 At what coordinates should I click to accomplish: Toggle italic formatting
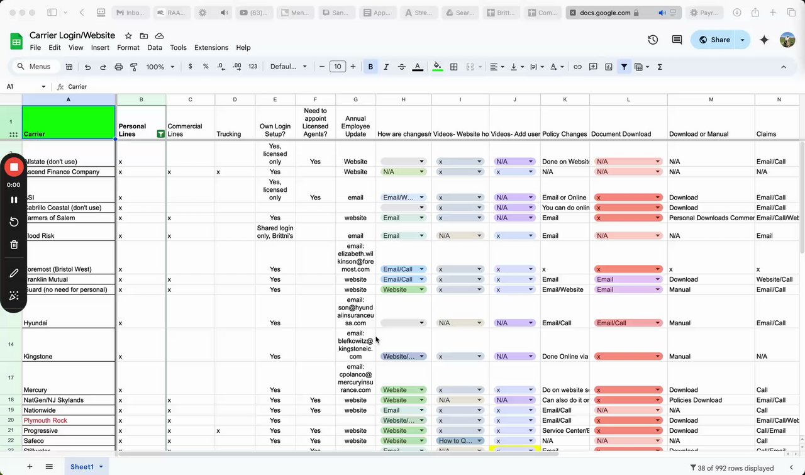coord(386,67)
